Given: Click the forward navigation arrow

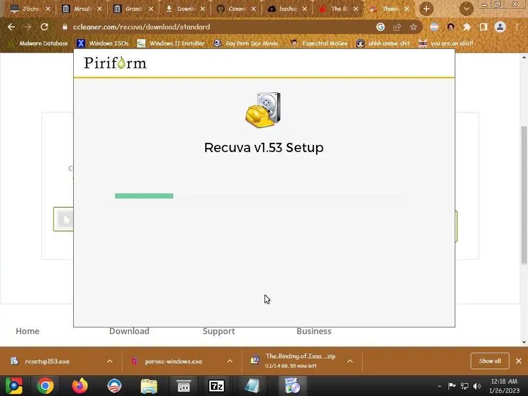Looking at the screenshot, I should click(x=28, y=27).
